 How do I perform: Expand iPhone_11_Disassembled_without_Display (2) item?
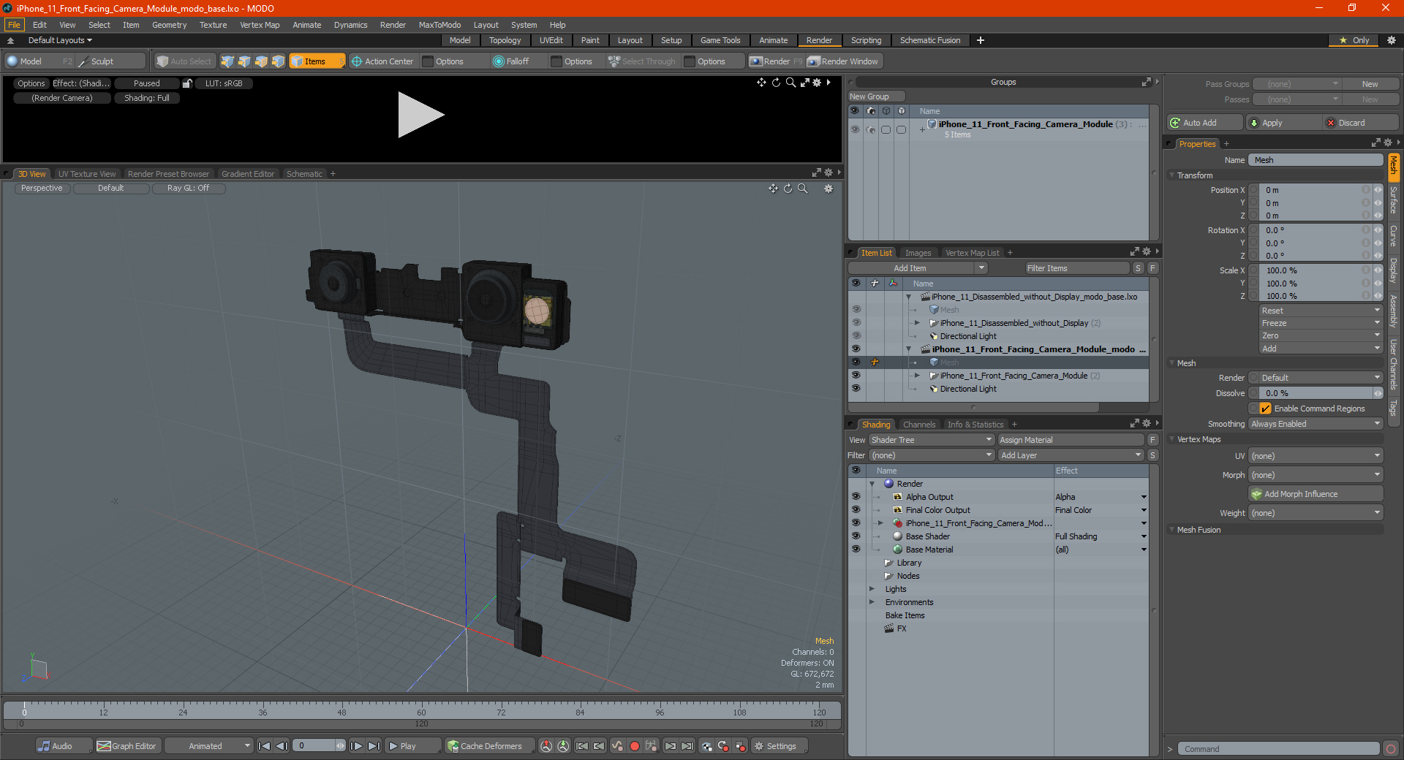coord(917,323)
